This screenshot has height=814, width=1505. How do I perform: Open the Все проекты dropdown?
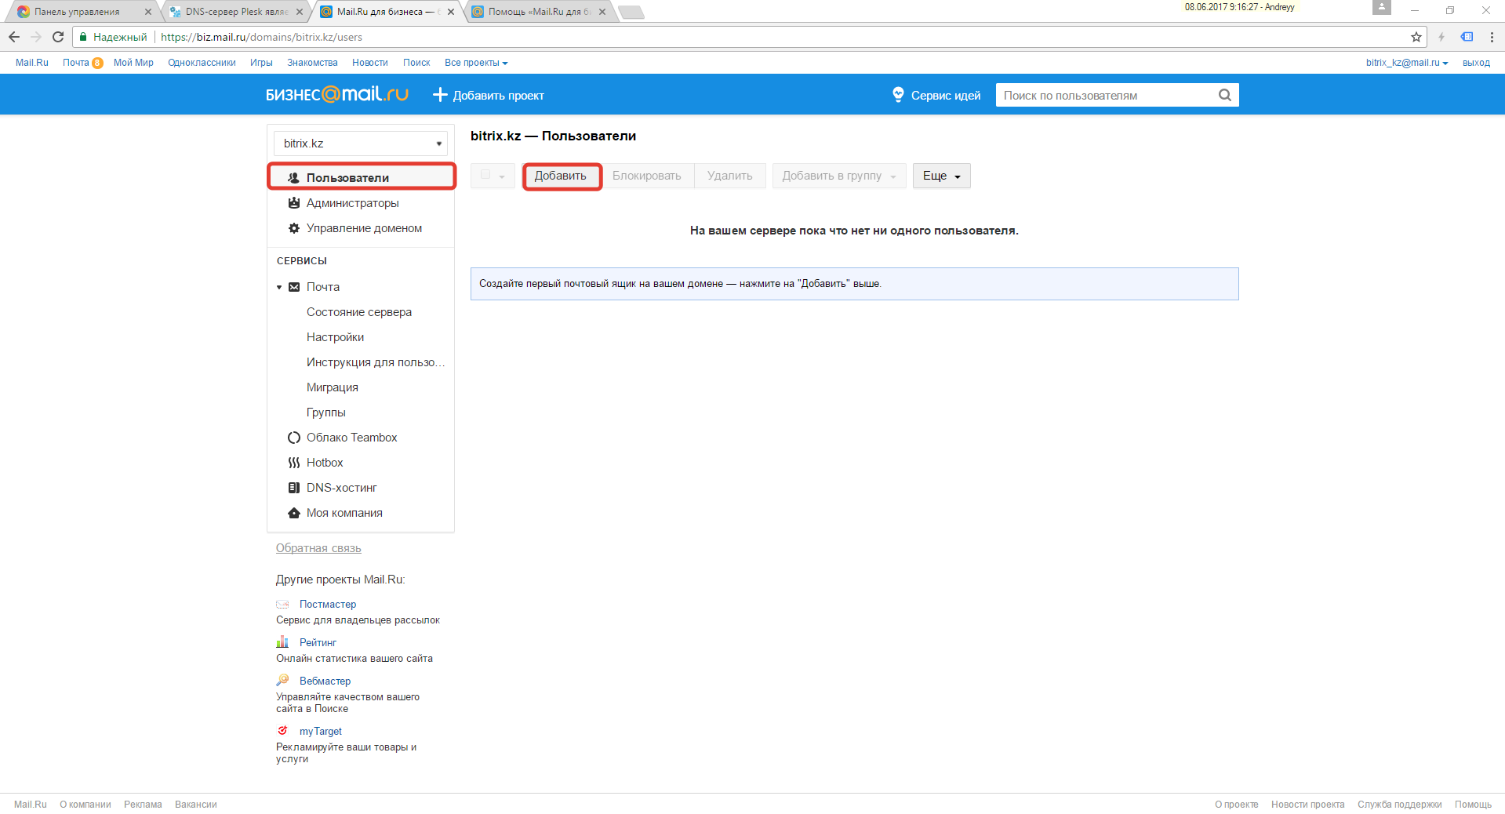[476, 63]
